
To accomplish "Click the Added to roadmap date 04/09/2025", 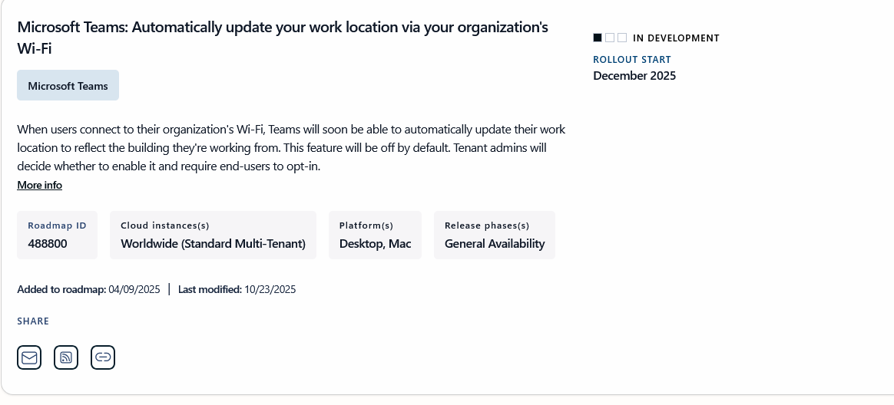I will (134, 290).
